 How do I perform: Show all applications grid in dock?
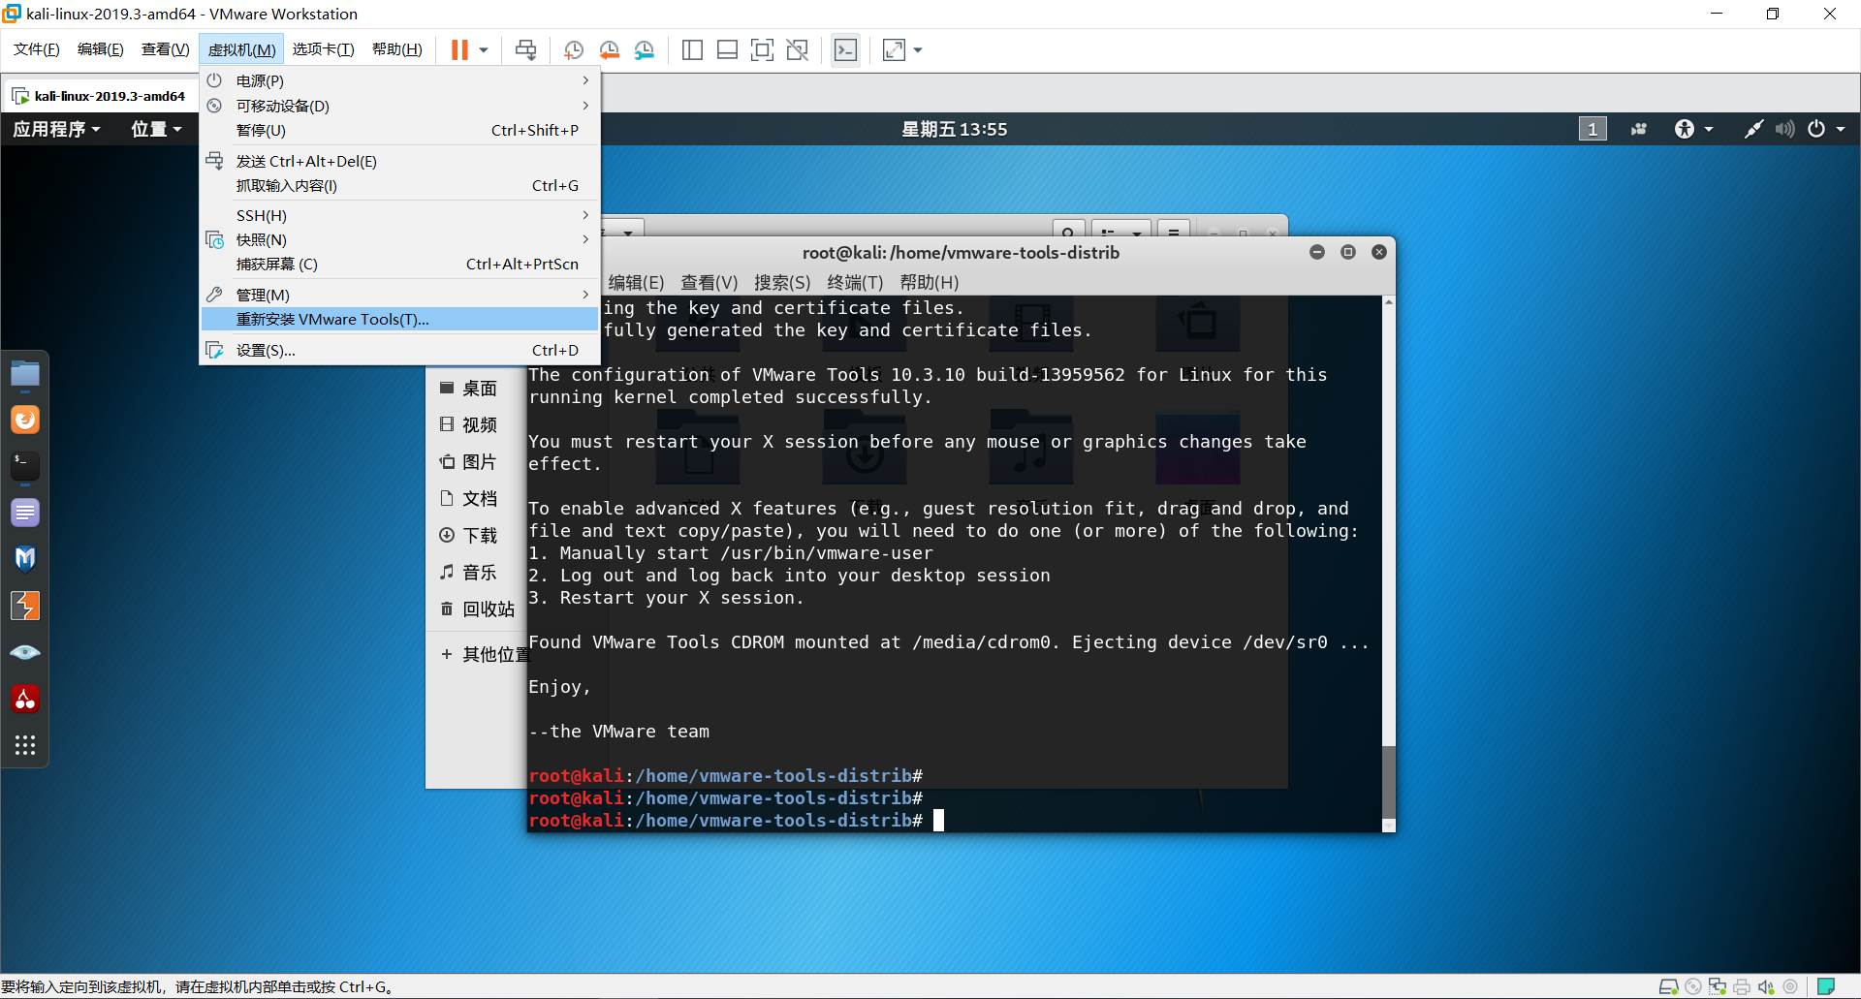point(25,745)
